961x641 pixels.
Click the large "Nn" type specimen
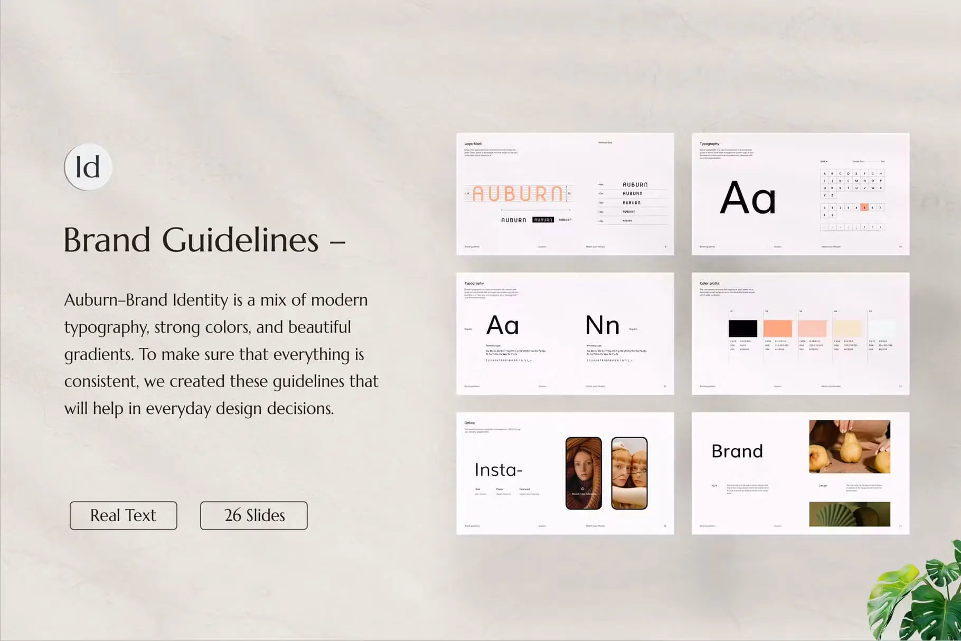(x=602, y=325)
